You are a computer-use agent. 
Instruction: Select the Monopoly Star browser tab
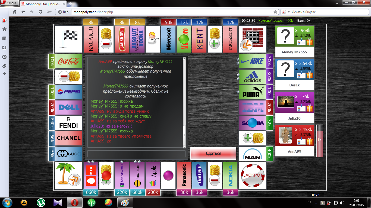43,4
